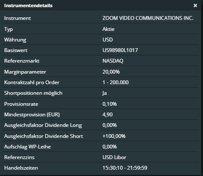Click the Basiswert label

pyautogui.click(x=16, y=50)
